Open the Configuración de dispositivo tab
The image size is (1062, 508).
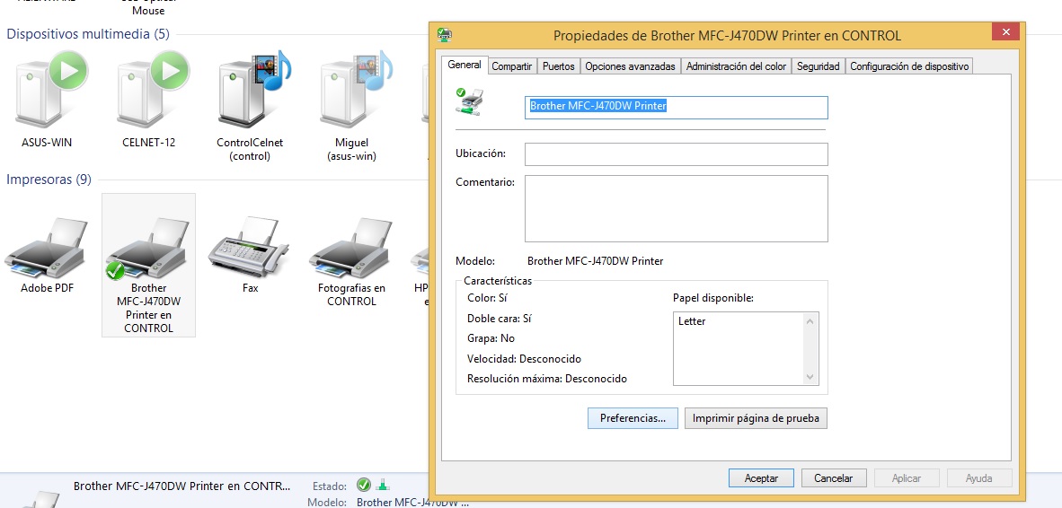[909, 66]
